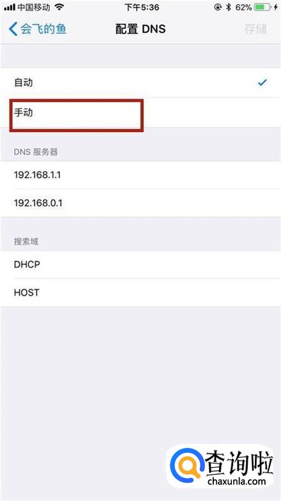The width and height of the screenshot is (281, 501).
Task: Tap the 下午5:36 clock in status bar
Action: click(x=142, y=7)
